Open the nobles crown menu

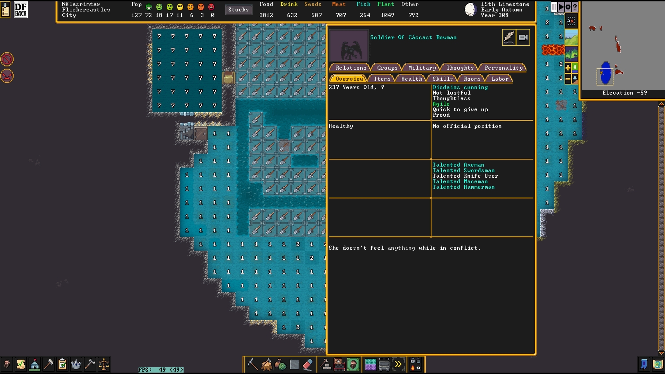click(76, 364)
